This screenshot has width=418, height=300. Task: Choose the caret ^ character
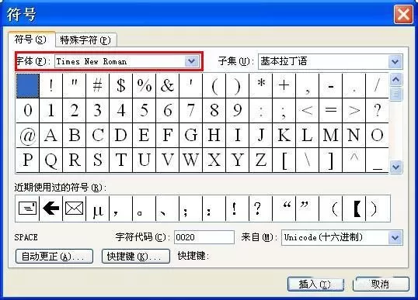click(354, 160)
